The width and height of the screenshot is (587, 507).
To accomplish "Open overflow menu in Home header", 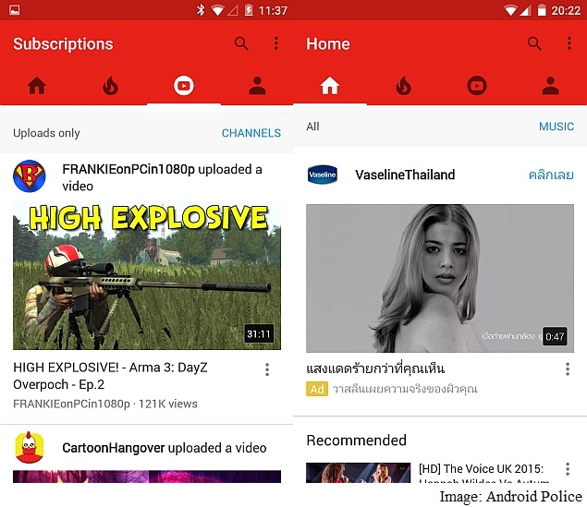I will click(569, 43).
